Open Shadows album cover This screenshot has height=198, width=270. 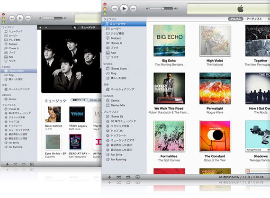[x=258, y=136]
